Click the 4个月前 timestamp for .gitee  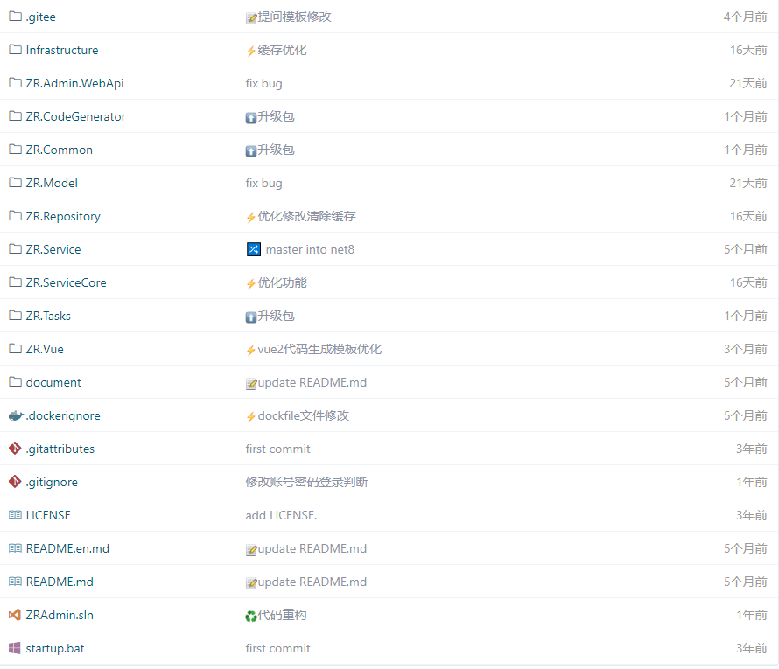click(745, 17)
